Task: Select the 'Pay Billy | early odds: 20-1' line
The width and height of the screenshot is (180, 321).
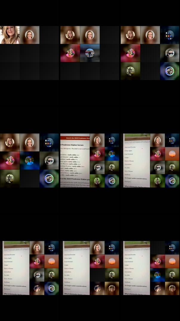Action: pyautogui.click(x=69, y=175)
